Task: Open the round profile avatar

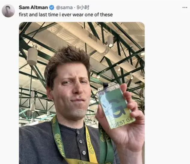Action: (8, 11)
